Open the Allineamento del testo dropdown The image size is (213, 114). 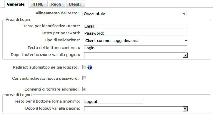[134, 13]
